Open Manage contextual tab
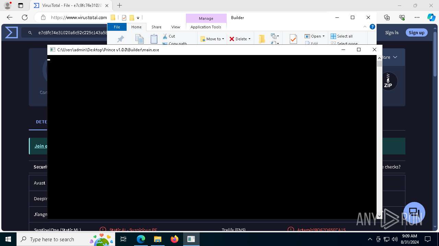The image size is (439, 246). 206,18
